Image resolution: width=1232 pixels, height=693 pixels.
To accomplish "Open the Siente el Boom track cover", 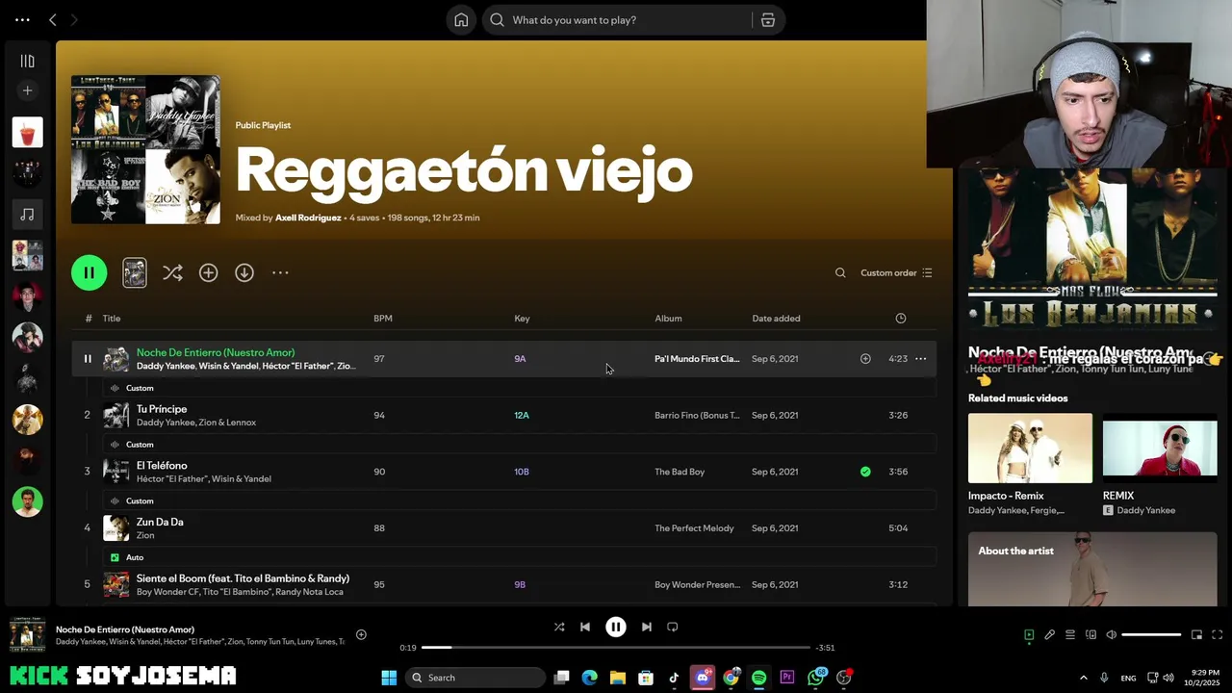I will 116,584.
